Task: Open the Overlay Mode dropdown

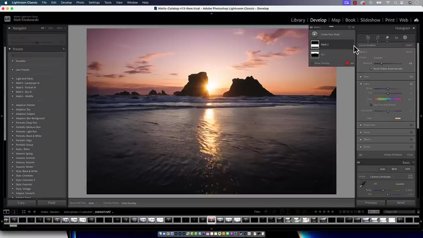Action: pyautogui.click(x=130, y=203)
